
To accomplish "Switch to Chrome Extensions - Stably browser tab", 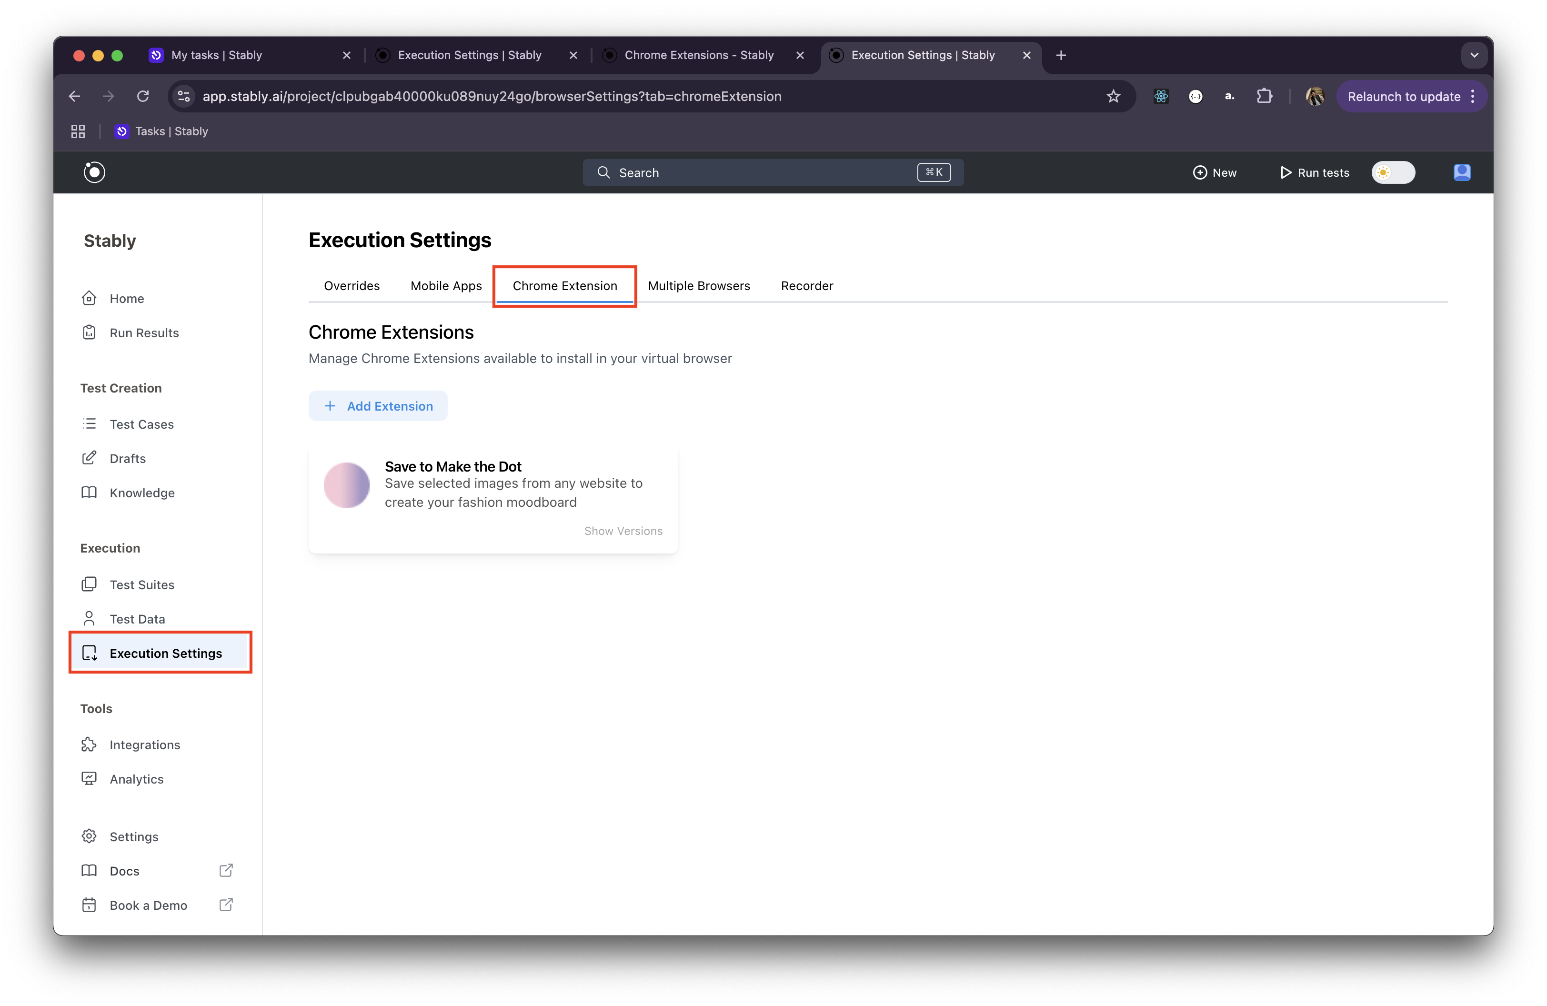I will click(699, 55).
